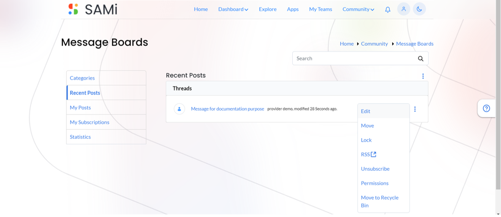
Task: Click the SAMi logo
Action: 92,9
